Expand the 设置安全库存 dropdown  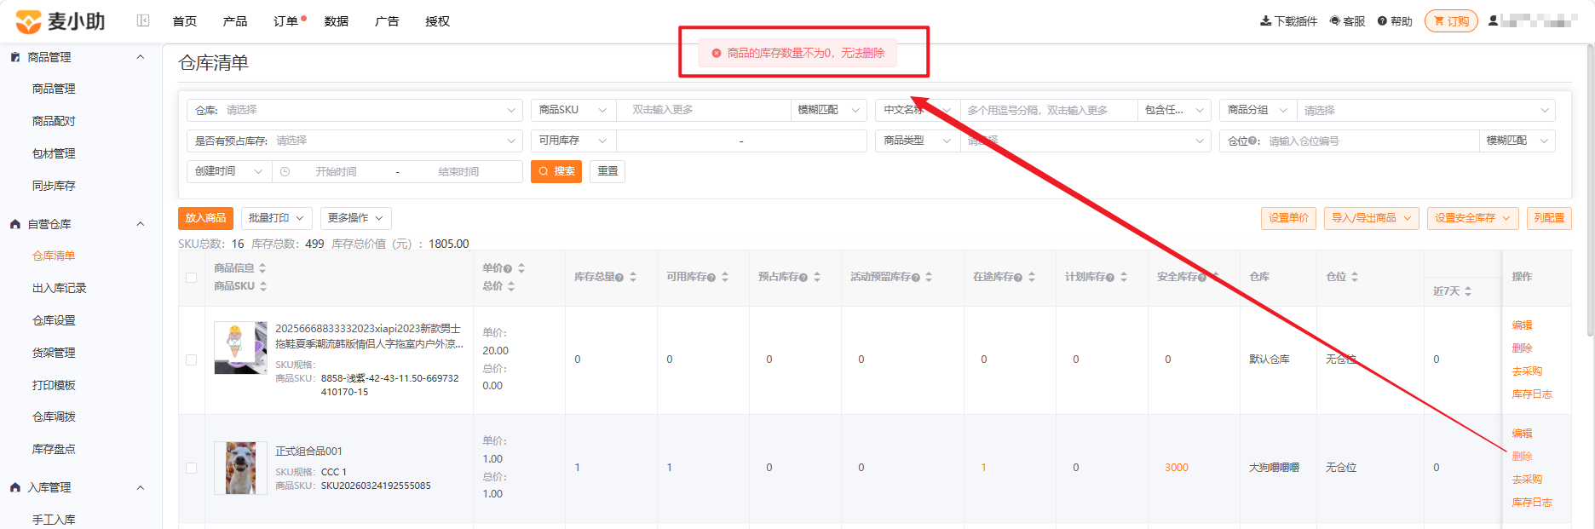coord(1473,218)
